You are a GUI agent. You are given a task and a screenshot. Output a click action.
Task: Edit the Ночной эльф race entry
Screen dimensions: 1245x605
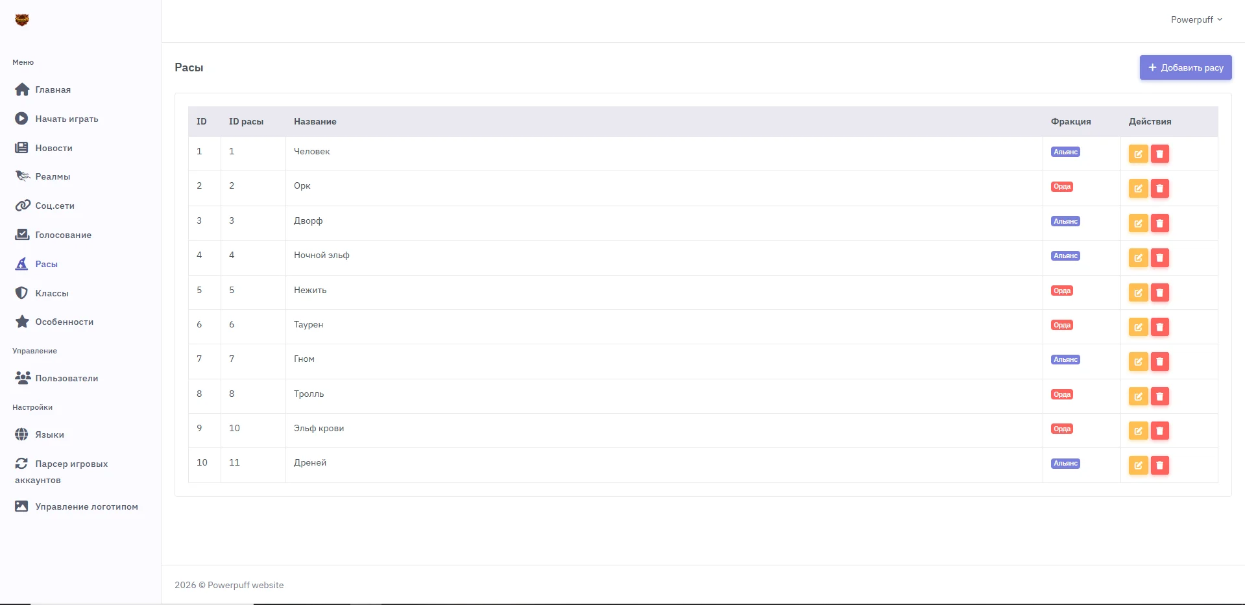(1138, 258)
